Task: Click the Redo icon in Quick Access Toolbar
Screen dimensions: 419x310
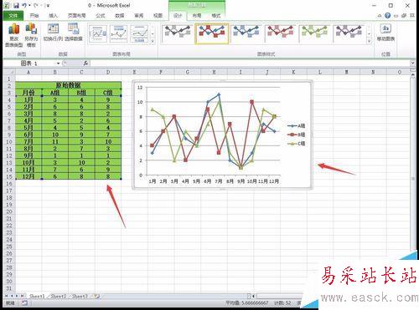Action: pyautogui.click(x=36, y=5)
